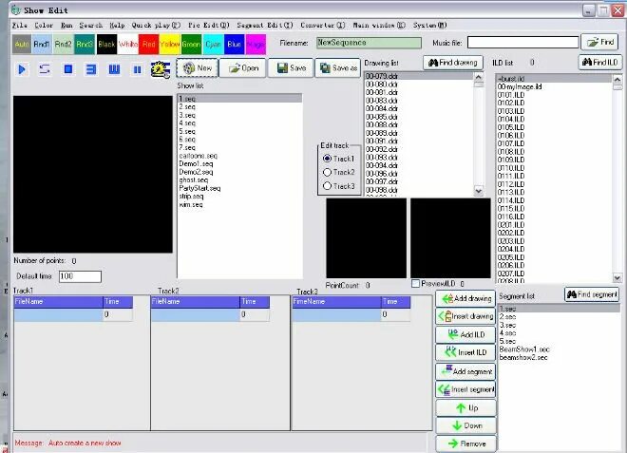Click the Track1 FileName column header
This screenshot has height=453, width=627.
pos(58,301)
